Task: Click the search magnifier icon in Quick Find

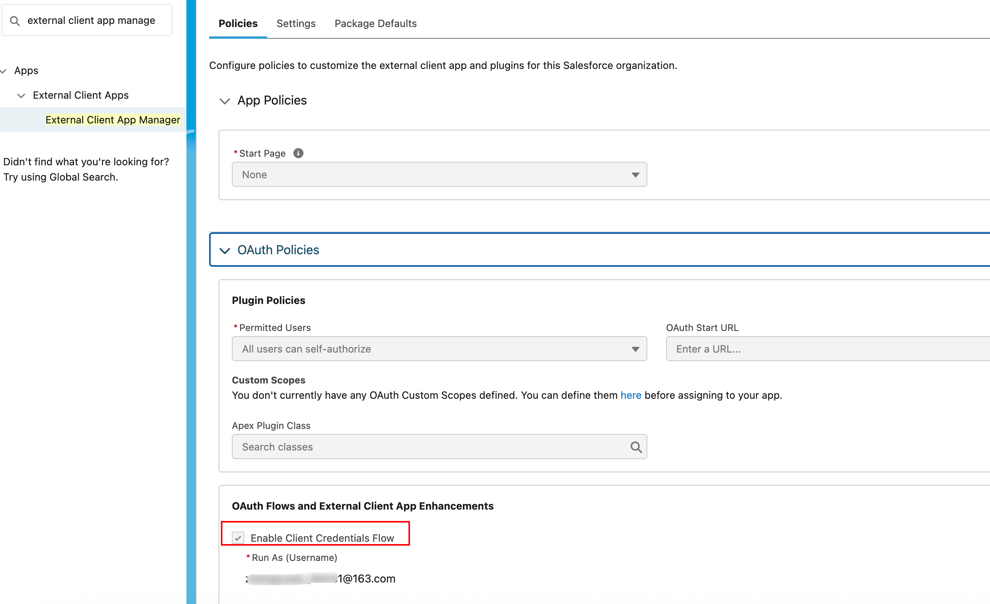Action: pyautogui.click(x=15, y=21)
